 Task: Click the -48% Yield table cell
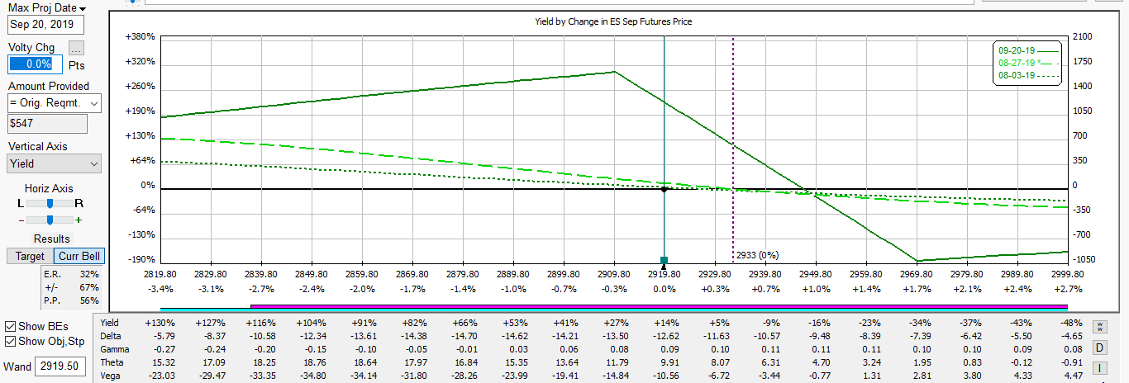coord(1071,323)
